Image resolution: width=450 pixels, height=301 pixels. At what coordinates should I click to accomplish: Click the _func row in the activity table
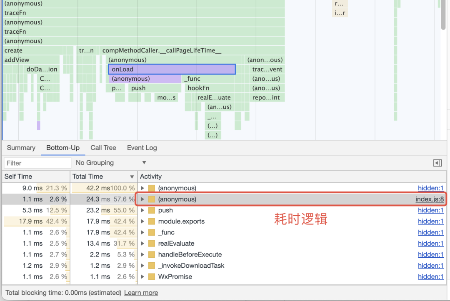pos(224,232)
